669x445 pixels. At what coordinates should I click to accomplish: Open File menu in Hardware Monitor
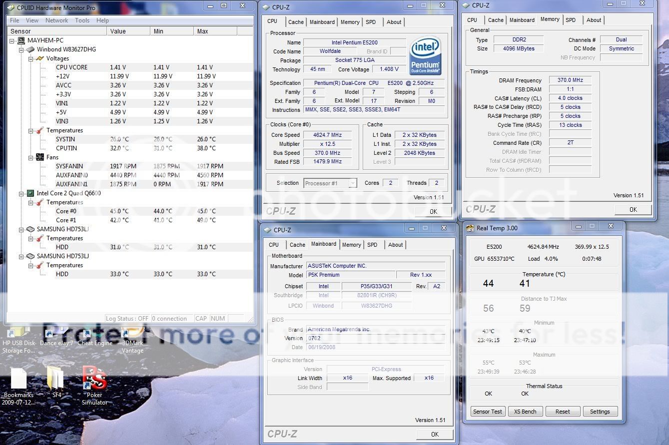(x=14, y=20)
